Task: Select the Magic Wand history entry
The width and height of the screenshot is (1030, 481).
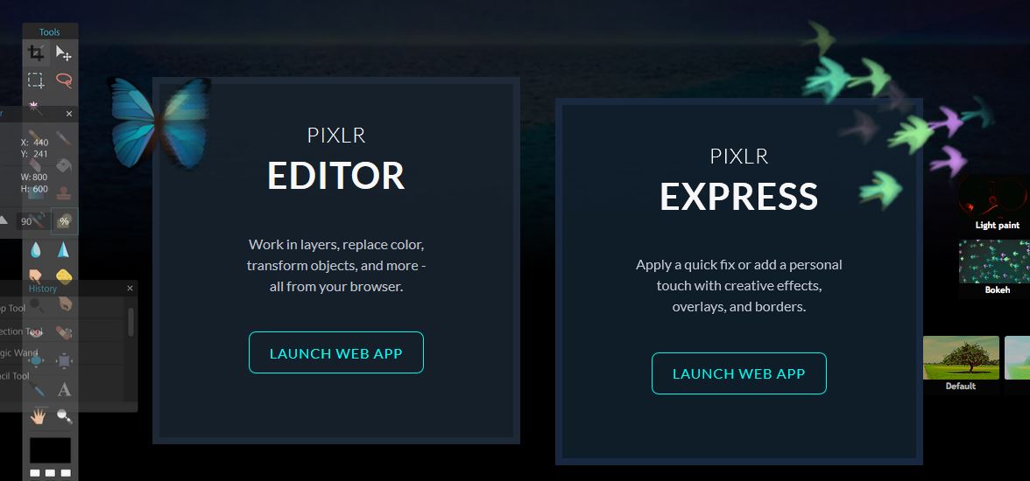Action: click(19, 353)
